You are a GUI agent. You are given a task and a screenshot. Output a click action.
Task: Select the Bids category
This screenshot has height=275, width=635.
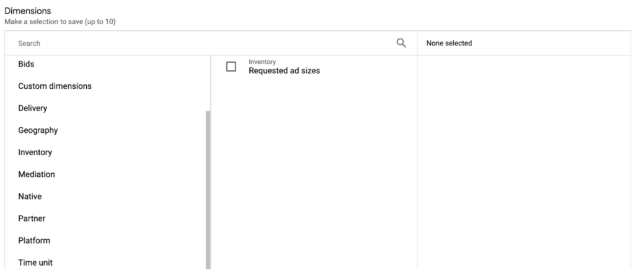pos(26,64)
